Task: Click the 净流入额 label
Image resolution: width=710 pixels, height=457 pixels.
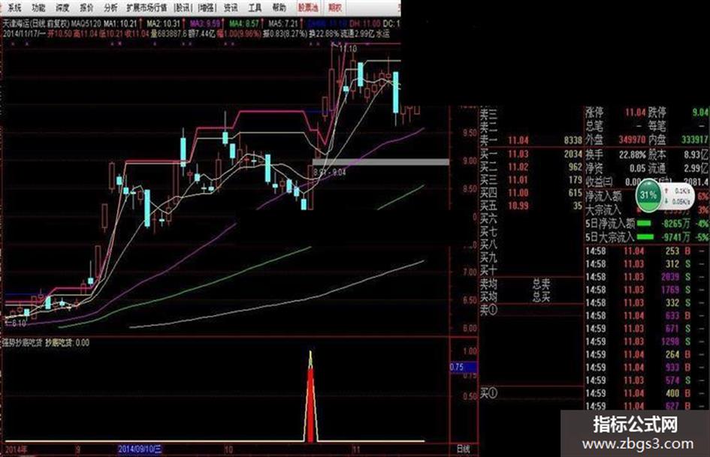Action: [x=604, y=197]
